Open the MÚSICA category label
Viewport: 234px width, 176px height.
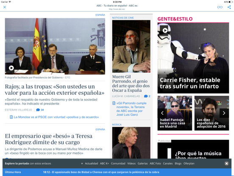[x=117, y=125]
